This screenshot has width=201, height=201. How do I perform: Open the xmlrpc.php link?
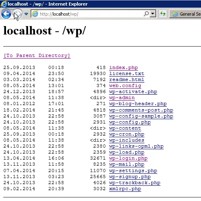pos(125,189)
